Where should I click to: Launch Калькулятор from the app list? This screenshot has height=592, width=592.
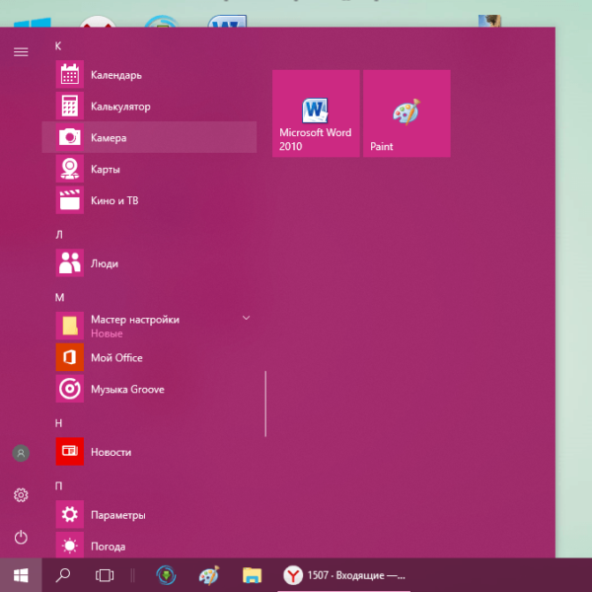(x=149, y=107)
